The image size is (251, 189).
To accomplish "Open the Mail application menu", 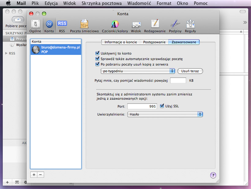I will pyautogui.click(x=21, y=3).
